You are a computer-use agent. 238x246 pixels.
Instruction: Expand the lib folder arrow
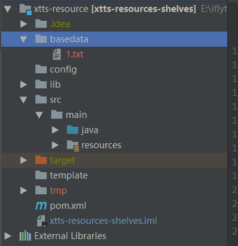click(23, 85)
